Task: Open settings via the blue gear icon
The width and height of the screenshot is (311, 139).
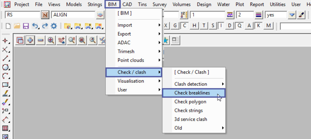Action: [x=54, y=26]
